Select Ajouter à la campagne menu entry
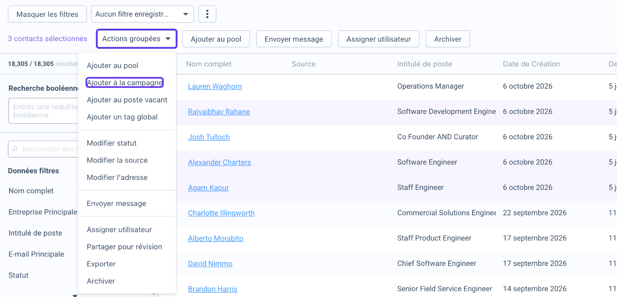The image size is (617, 297). point(125,82)
